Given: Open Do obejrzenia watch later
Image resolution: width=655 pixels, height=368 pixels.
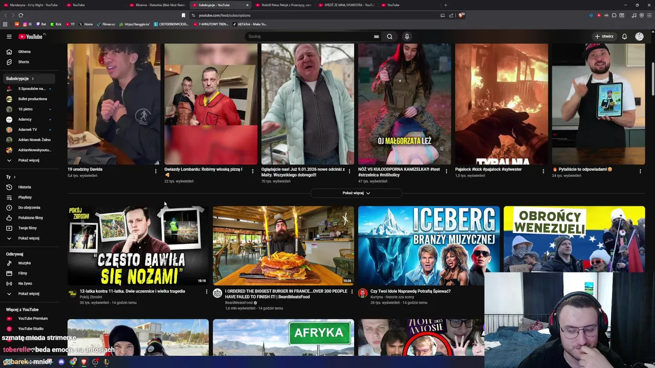Looking at the screenshot, I should pos(29,208).
